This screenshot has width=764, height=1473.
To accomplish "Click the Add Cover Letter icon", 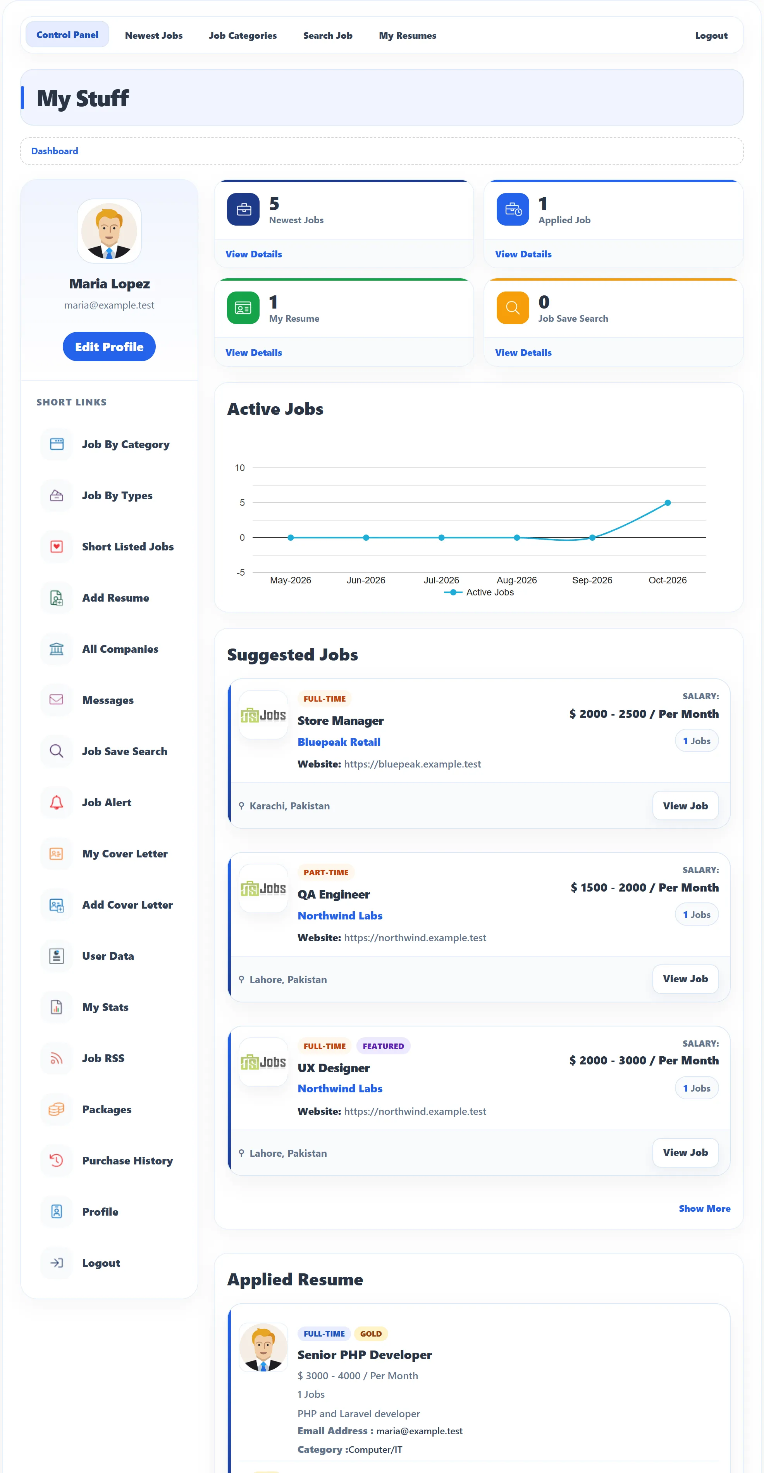I will click(x=57, y=905).
